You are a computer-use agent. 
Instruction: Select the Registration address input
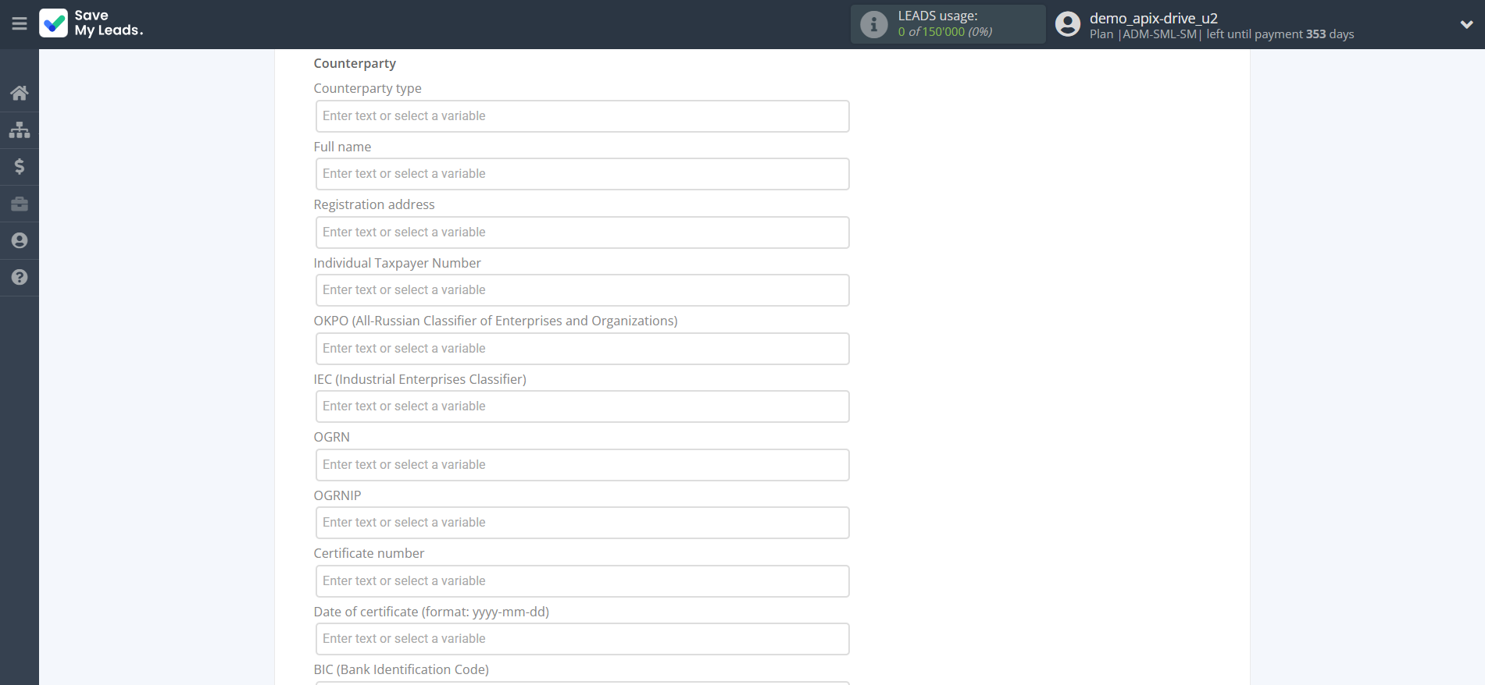pyautogui.click(x=582, y=232)
